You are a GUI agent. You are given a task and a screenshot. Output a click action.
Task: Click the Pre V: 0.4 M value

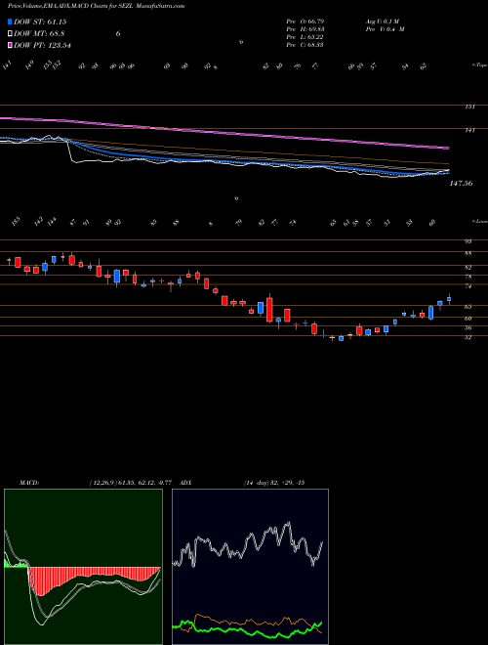pyautogui.click(x=385, y=29)
